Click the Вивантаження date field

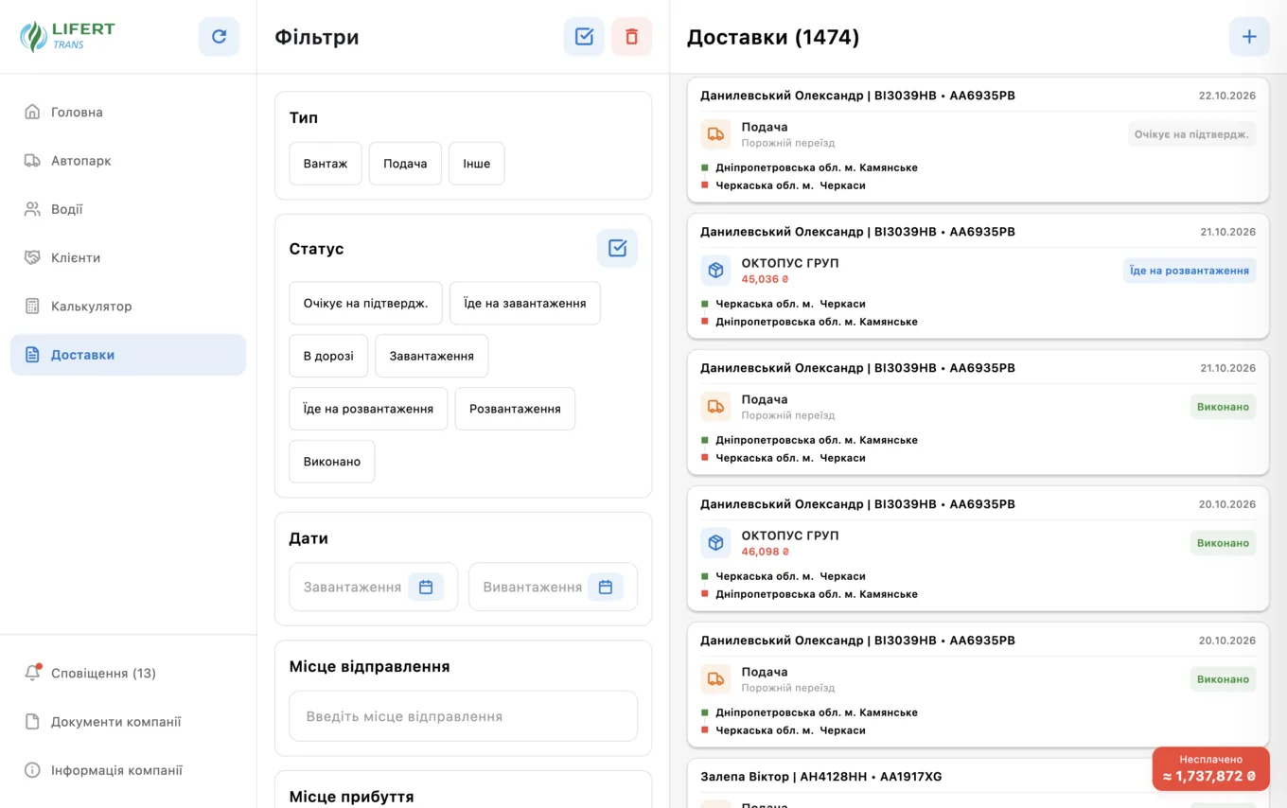553,587
